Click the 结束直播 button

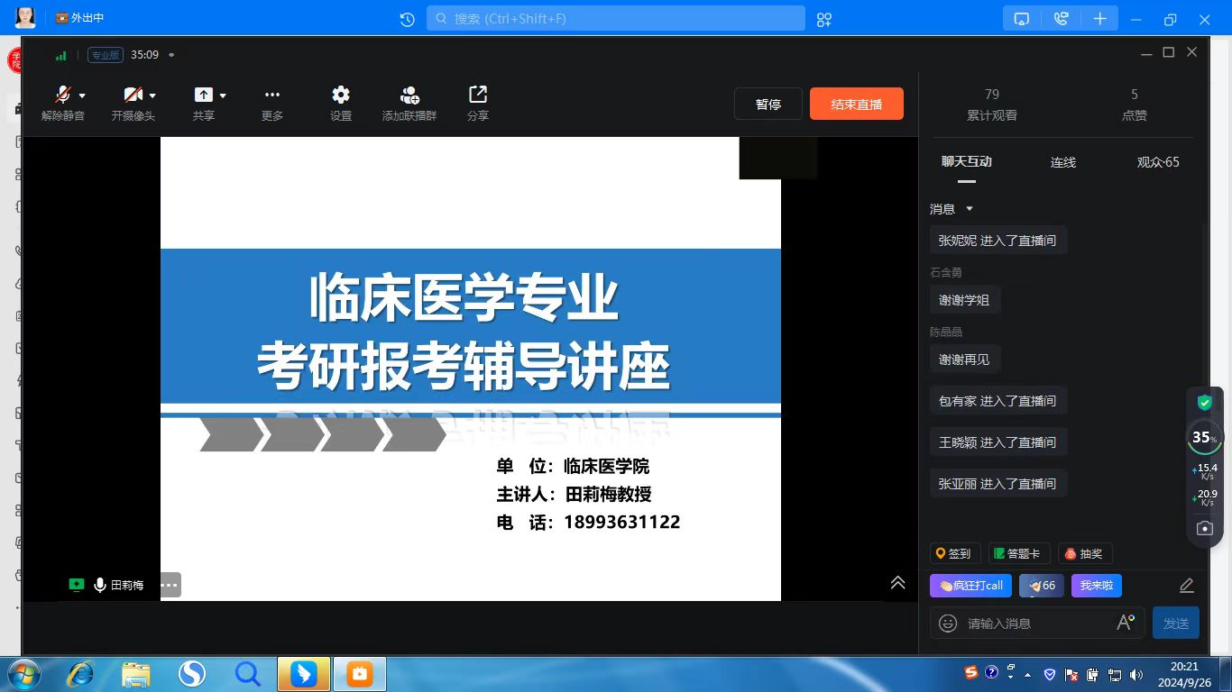pyautogui.click(x=856, y=104)
